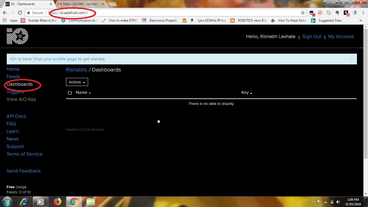Screen dimensions: 368x207
Task: Follow the 'your profile page' link
Action: 60,59
